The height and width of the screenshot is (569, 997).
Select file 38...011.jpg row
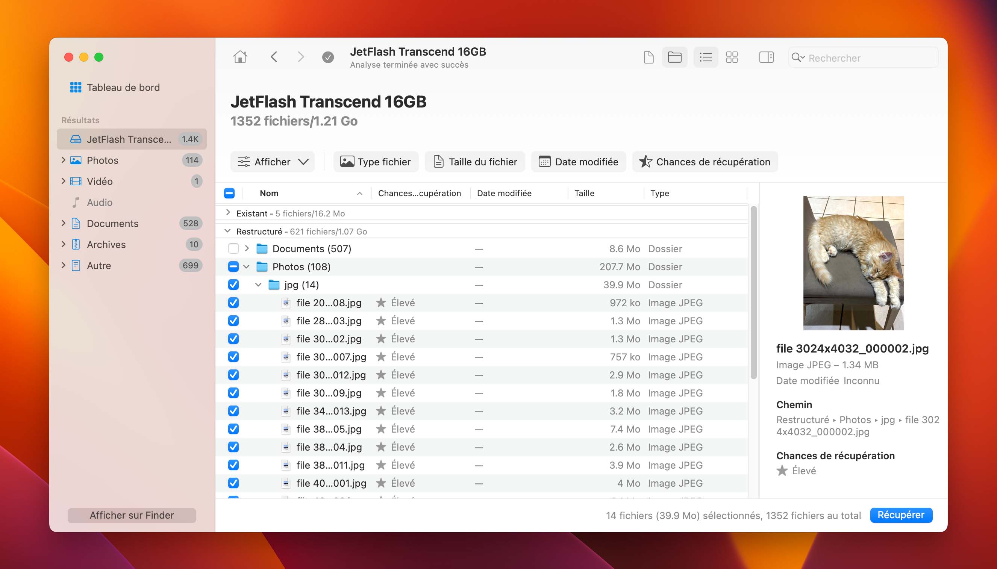point(482,465)
